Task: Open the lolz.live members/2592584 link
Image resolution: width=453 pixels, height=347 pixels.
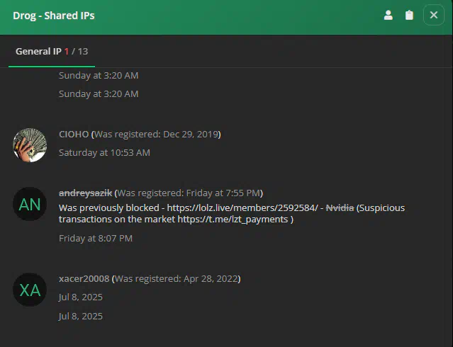Action: point(242,208)
